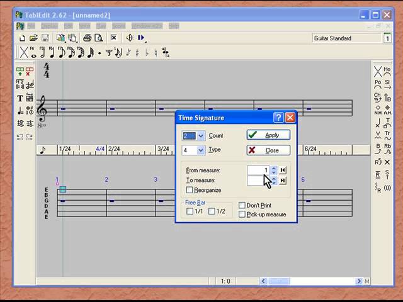Toggle the dotted note icon

coord(99,53)
